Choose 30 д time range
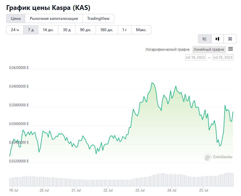This screenshot has width=241, height=196. [67, 30]
